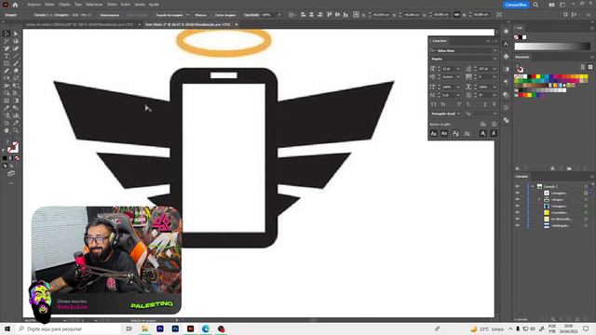Open the Traçado de imagem dropdown arrow
596x335 pixels.
pos(187,15)
